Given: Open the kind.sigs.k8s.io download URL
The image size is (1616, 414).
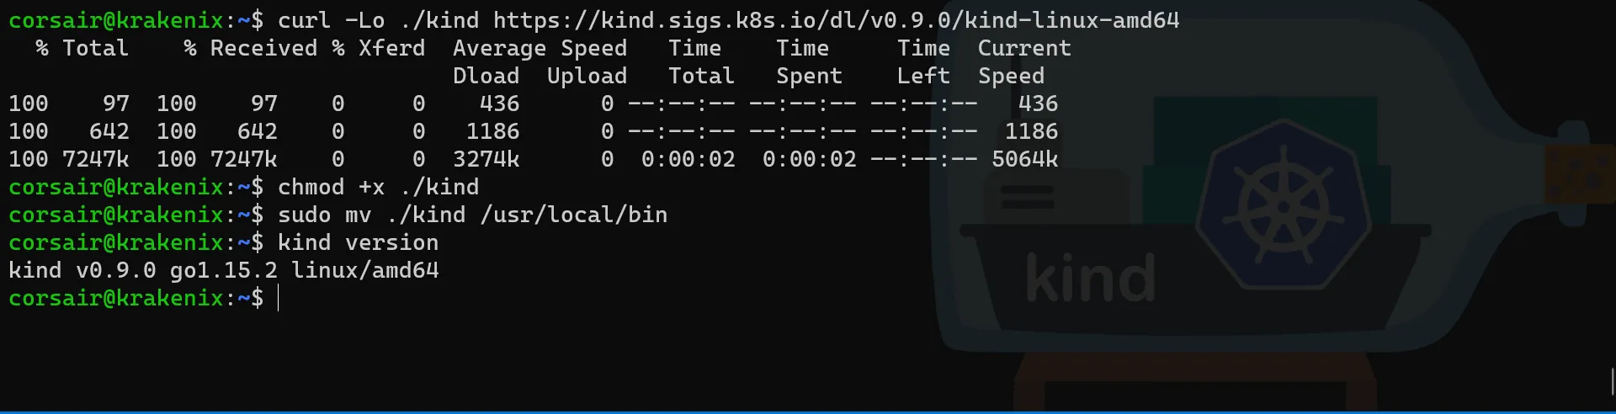Looking at the screenshot, I should click(x=836, y=20).
